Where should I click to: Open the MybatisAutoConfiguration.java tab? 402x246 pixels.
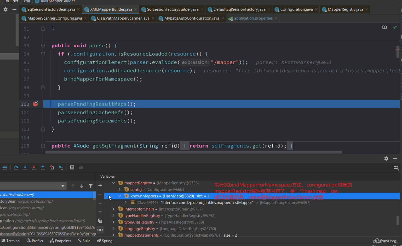pos(192,18)
